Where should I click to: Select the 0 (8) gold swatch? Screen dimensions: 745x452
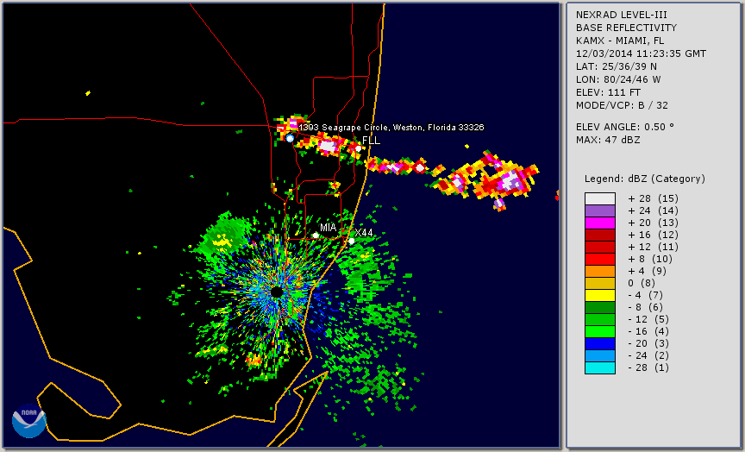[x=600, y=283]
